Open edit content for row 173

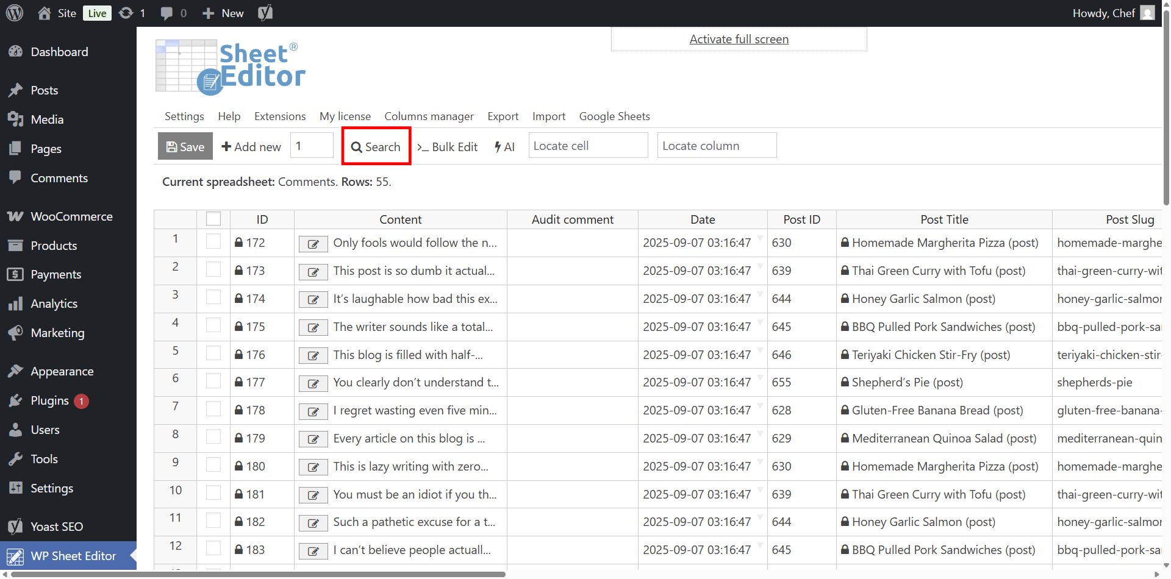click(313, 272)
